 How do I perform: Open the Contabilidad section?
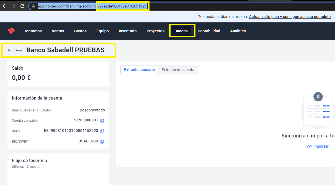[x=209, y=31]
